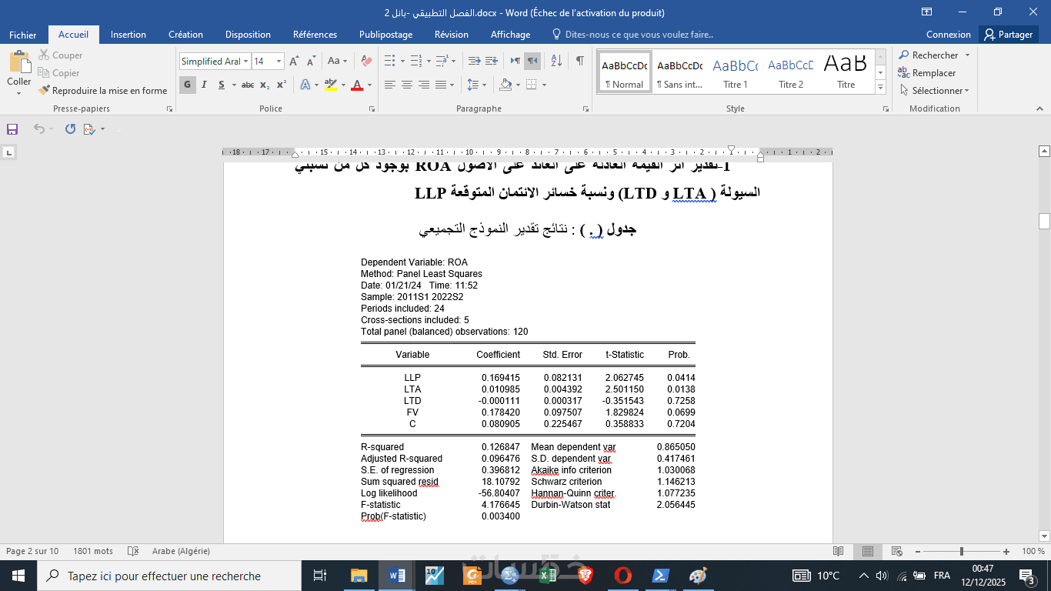Open File Explorer from the taskbar
Image resolution: width=1051 pixels, height=591 pixels.
coord(359,576)
